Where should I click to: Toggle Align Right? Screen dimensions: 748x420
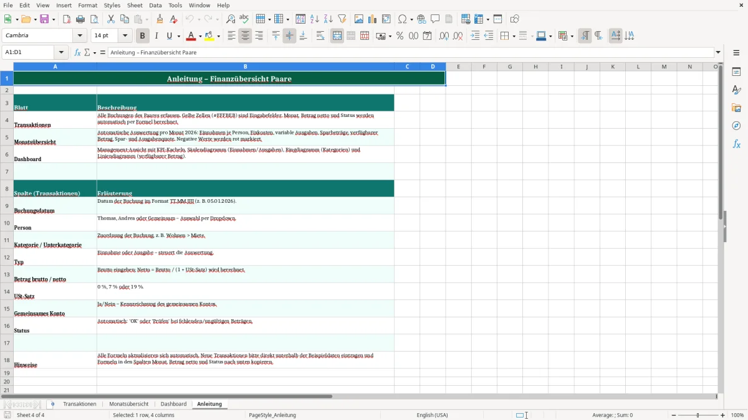click(259, 36)
